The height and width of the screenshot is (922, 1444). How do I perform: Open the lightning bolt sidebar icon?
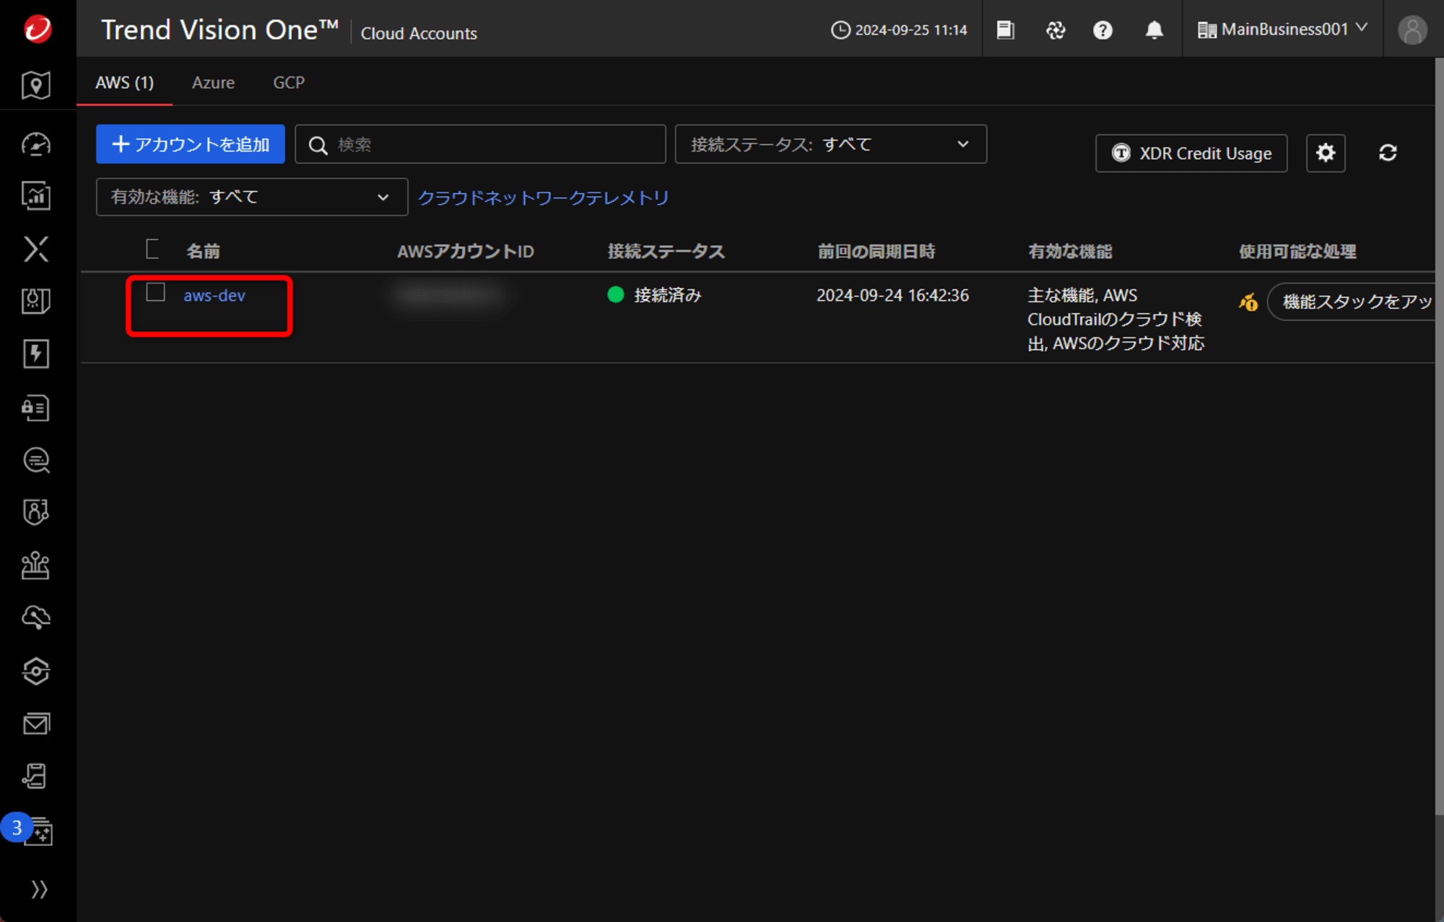pos(36,354)
